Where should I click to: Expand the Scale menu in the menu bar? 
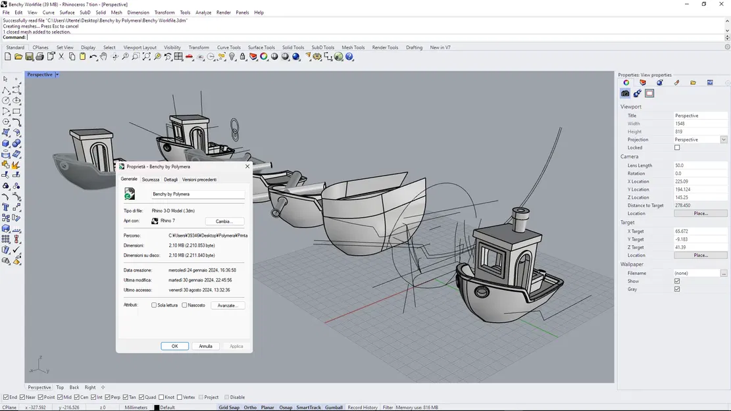[164, 12]
